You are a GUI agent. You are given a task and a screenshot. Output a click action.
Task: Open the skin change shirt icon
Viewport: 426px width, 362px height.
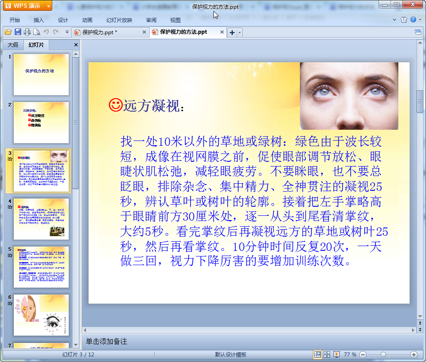click(404, 19)
